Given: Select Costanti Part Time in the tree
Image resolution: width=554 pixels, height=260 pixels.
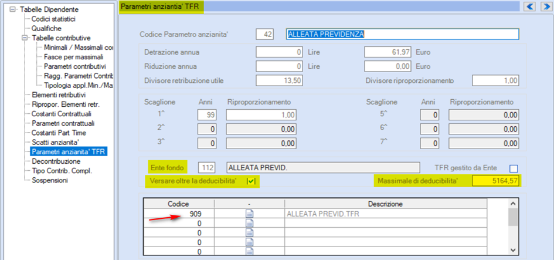Looking at the screenshot, I should pos(59,133).
